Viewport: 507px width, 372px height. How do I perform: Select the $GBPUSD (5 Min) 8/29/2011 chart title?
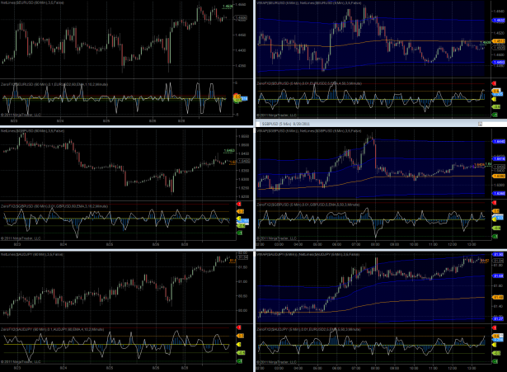286,124
